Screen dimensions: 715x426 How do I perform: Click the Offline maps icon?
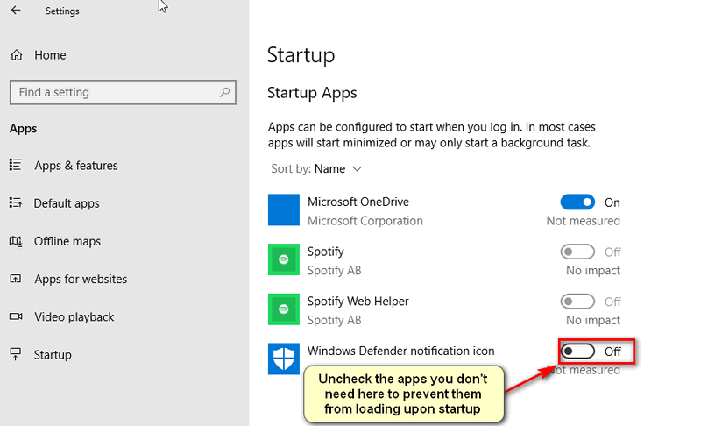click(x=16, y=241)
